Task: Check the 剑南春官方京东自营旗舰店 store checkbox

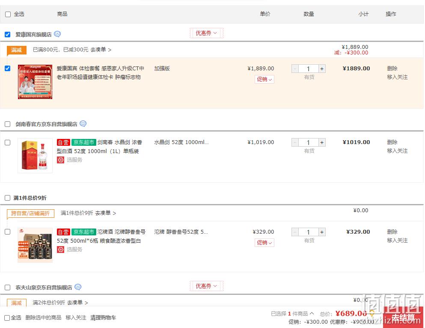Action: (8, 124)
